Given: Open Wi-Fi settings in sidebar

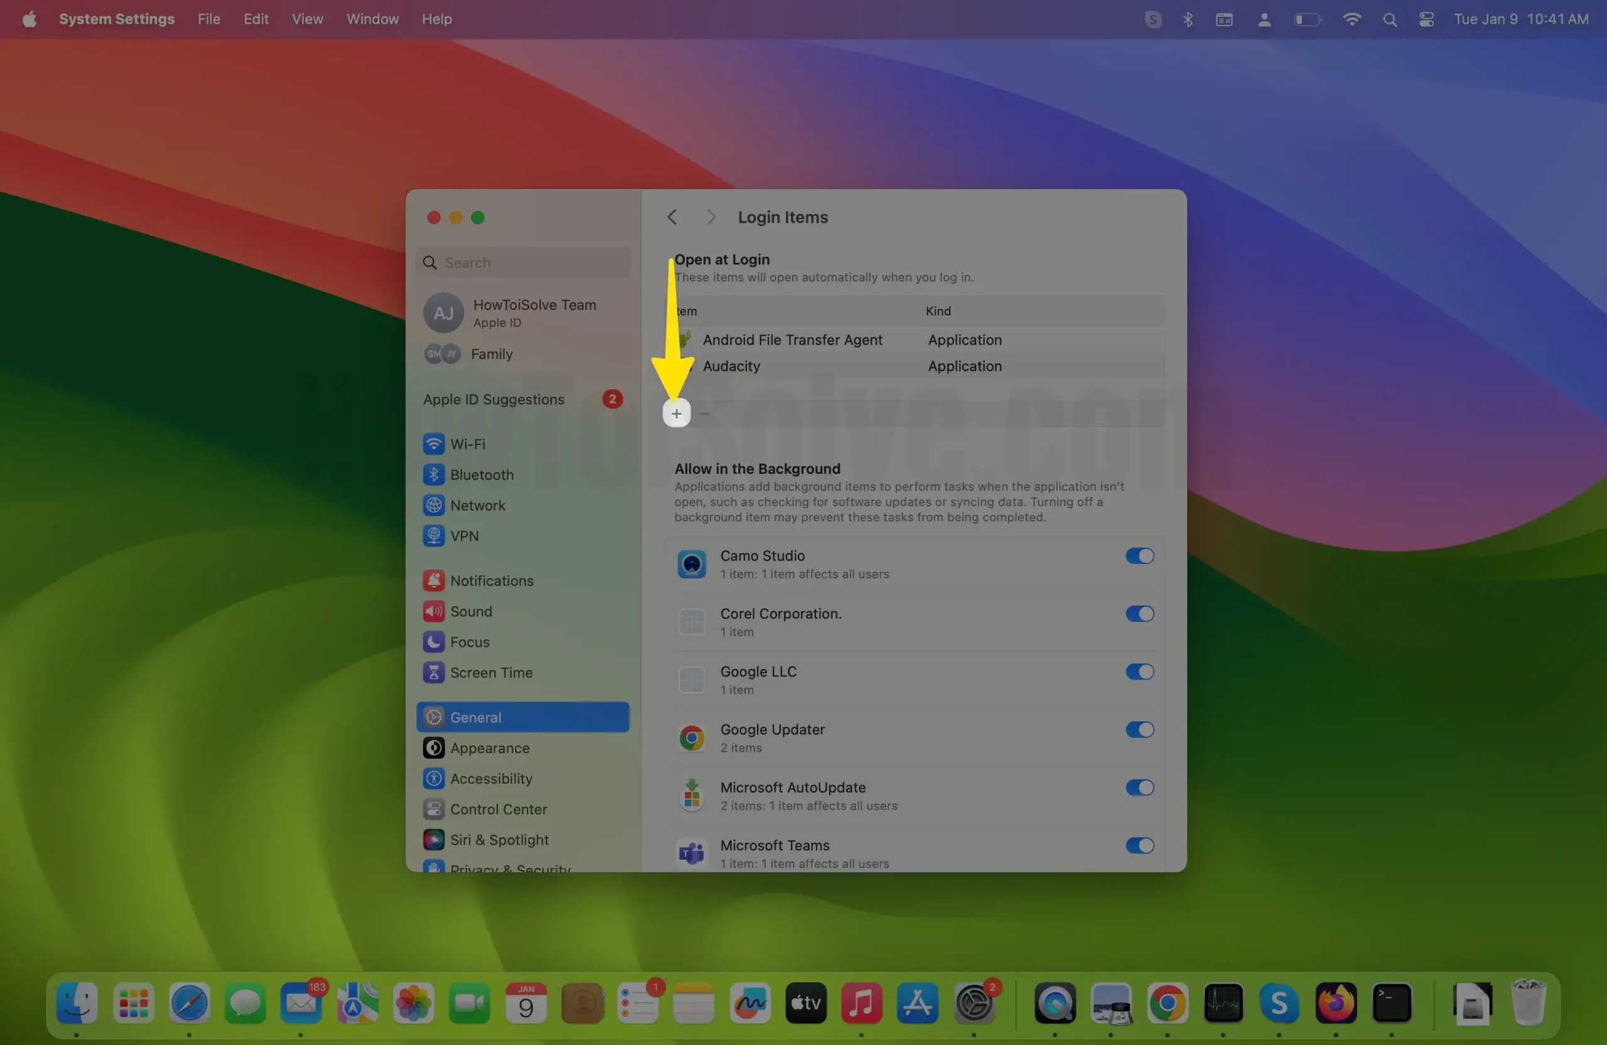Looking at the screenshot, I should click(x=467, y=444).
